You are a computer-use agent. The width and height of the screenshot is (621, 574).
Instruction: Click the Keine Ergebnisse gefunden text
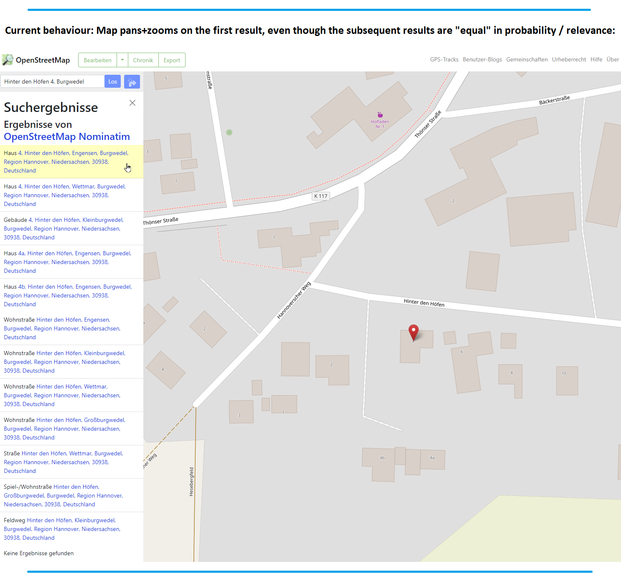(39, 553)
